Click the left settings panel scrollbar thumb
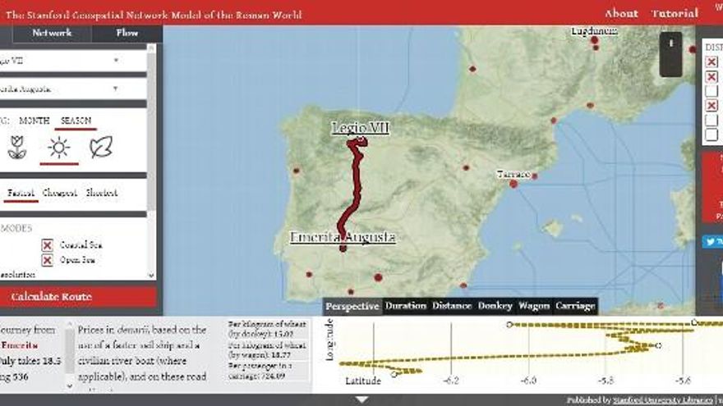 pos(151,131)
